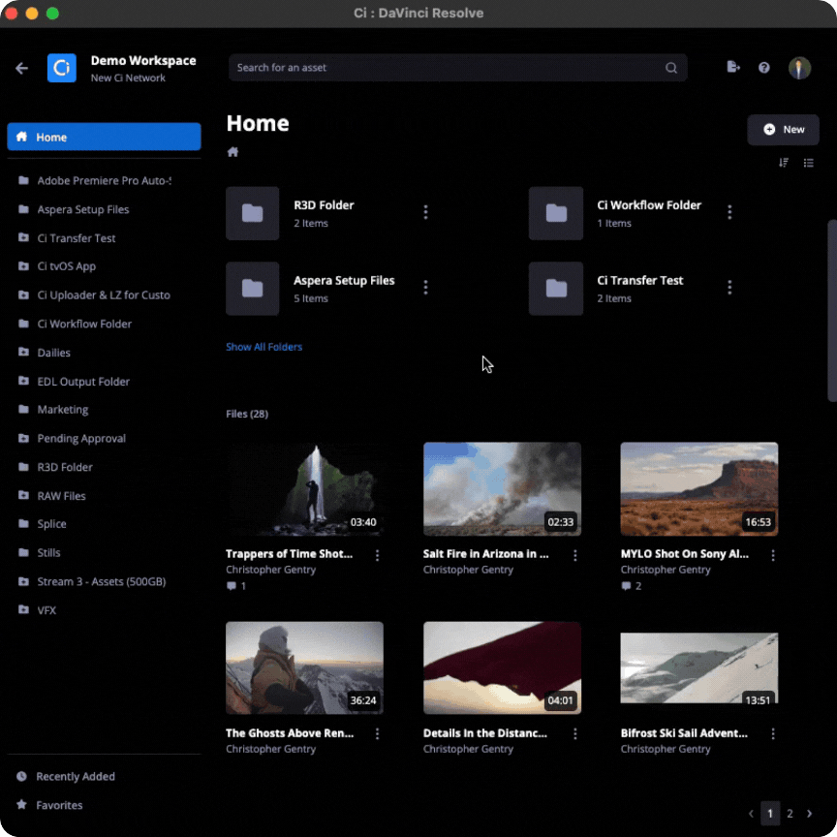Open options menu for Trappers of Time video
The image size is (837, 837).
(x=378, y=556)
